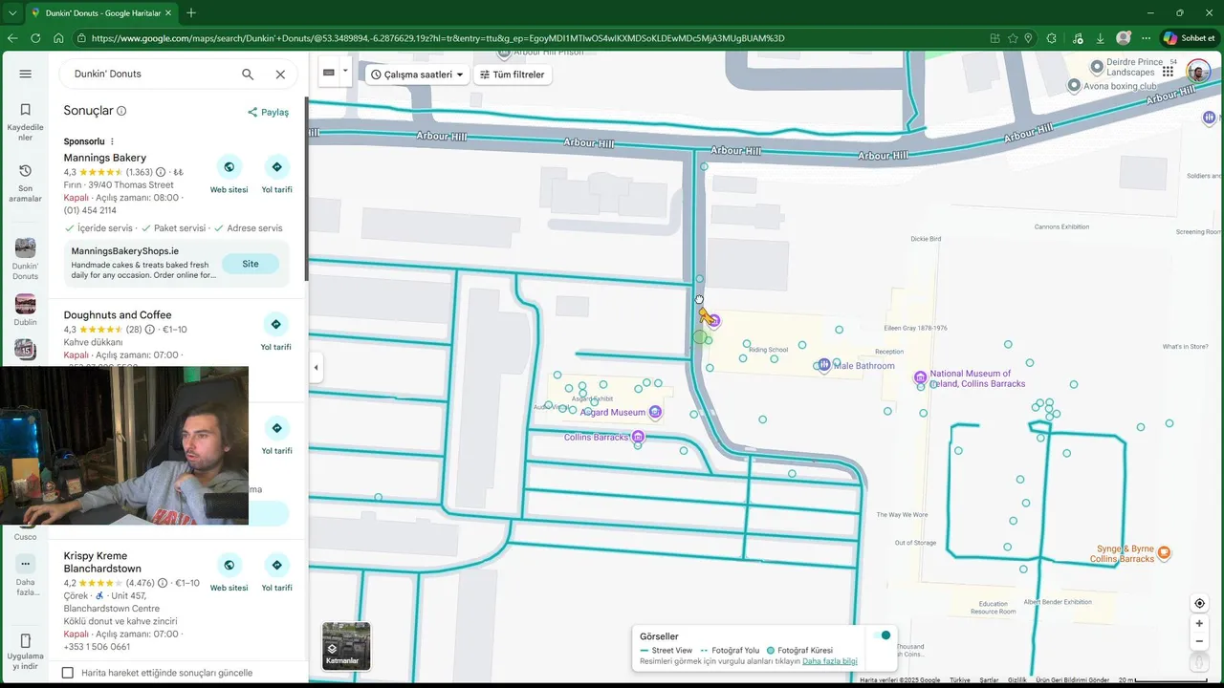Screen dimensions: 1224x688
Task: Open browser downloads arrow icon
Action: (1101, 38)
